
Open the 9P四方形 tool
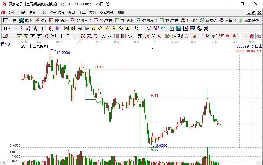[81, 20]
